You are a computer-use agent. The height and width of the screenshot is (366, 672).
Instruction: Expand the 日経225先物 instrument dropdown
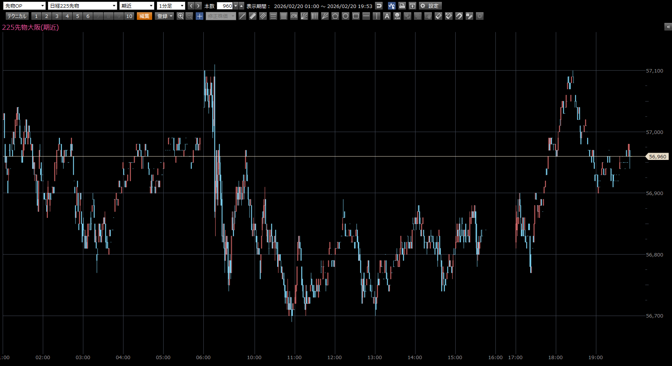tap(83, 6)
